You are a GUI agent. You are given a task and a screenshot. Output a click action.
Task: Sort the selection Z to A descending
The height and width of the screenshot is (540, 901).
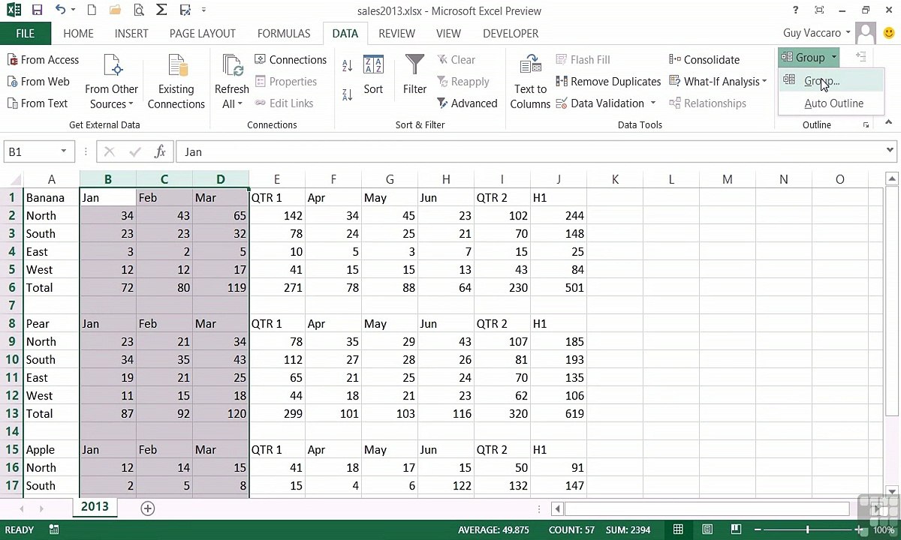347,94
